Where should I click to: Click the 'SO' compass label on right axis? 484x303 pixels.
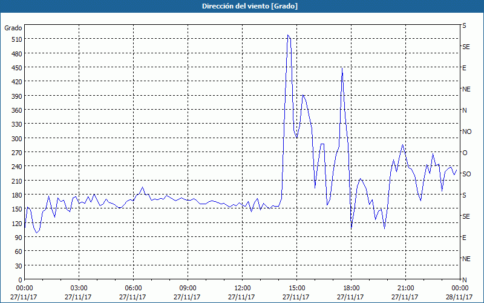tap(466, 174)
